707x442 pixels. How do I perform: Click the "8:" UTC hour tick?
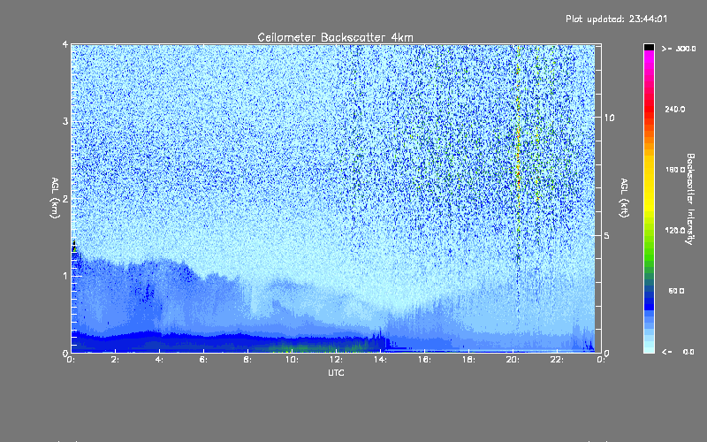(247, 360)
